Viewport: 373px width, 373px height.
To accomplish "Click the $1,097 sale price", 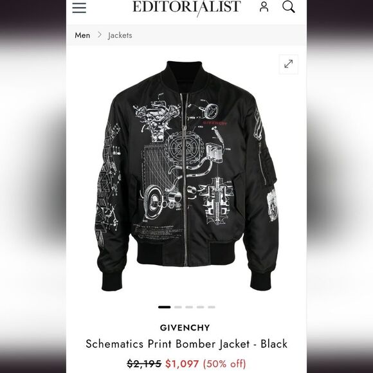I will click(182, 364).
